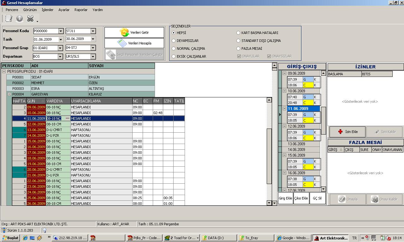The height and width of the screenshot is (242, 404).
Task: Click the red plus İzin Ekle button
Action: pos(347,132)
